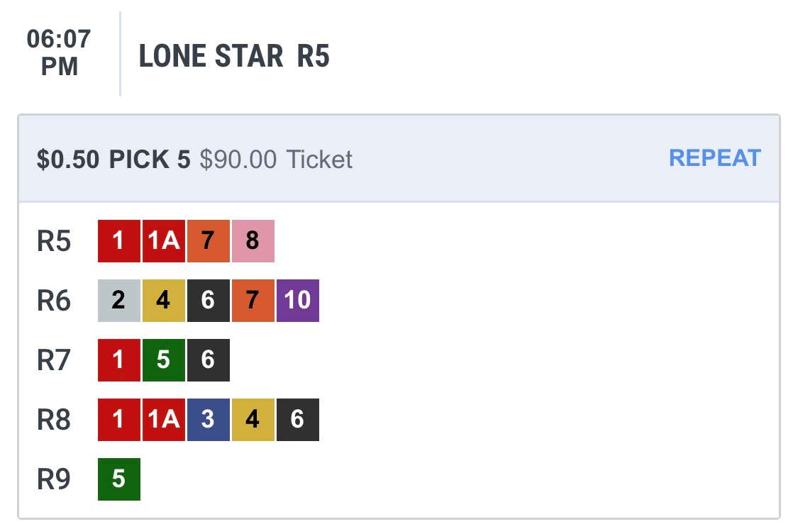Select red number 1 saddlecloth in R5
Screen dimensions: 798x529
119,241
